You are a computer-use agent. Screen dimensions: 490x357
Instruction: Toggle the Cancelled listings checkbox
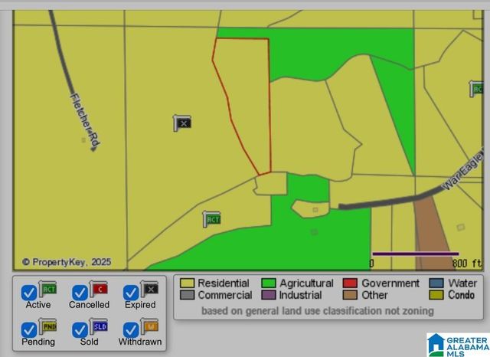click(80, 292)
